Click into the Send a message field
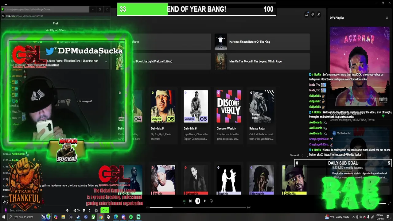This screenshot has height=221, width=393. (x=36, y=210)
